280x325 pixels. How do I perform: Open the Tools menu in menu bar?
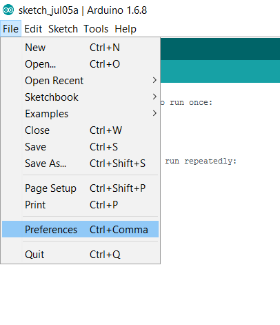[x=96, y=29]
